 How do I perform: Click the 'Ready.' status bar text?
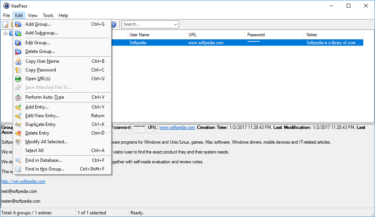[x=137, y=213]
